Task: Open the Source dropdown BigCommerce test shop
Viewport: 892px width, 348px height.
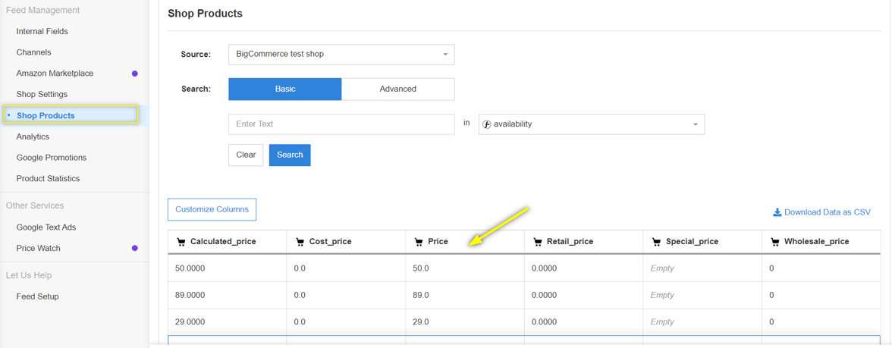Action: 341,55
